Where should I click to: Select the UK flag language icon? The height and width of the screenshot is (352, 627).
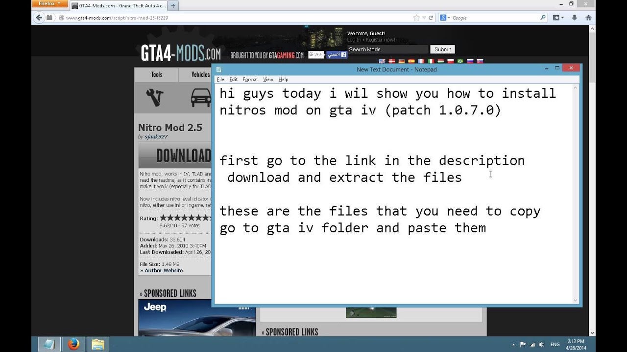382,61
